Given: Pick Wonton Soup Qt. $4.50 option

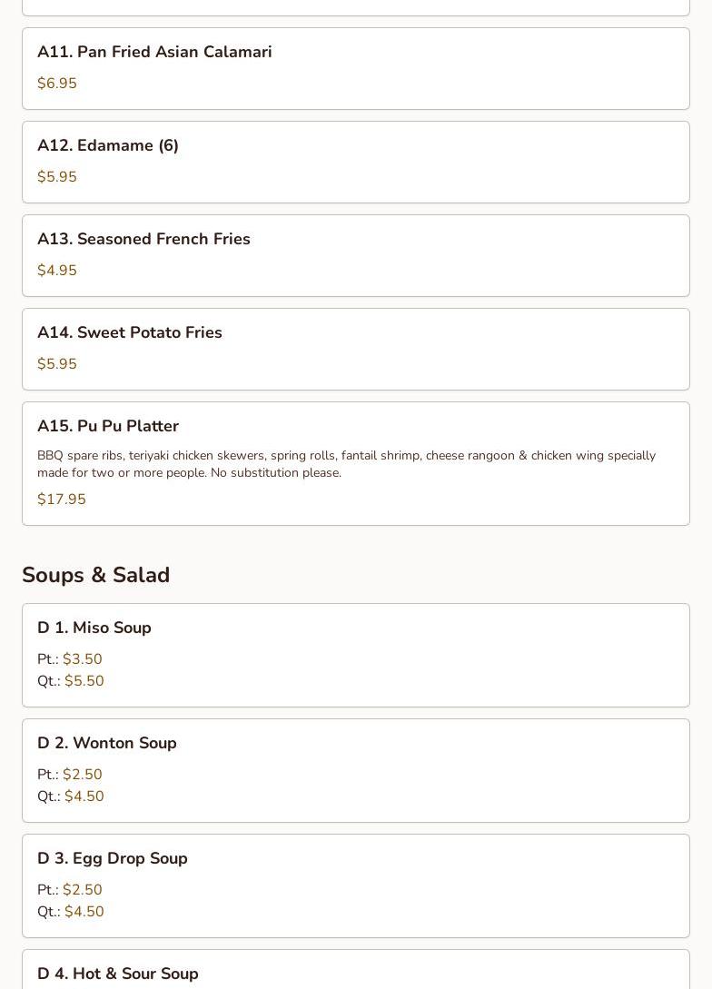Looking at the screenshot, I should pos(71,796).
